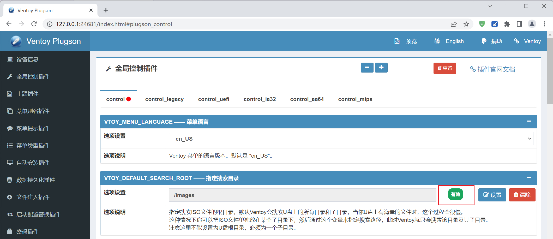Open a new browser tab
553x239 pixels.
tap(106, 10)
